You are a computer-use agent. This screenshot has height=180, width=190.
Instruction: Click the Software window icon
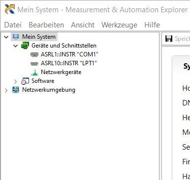(25, 81)
